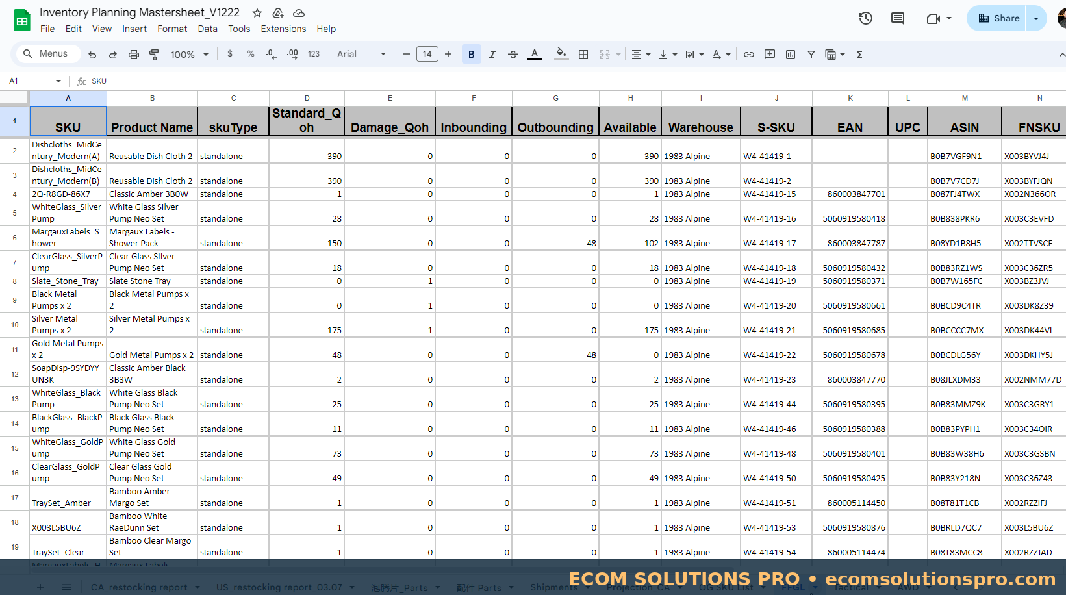This screenshot has width=1066, height=595.
Task: Open the File menu
Action: click(47, 29)
